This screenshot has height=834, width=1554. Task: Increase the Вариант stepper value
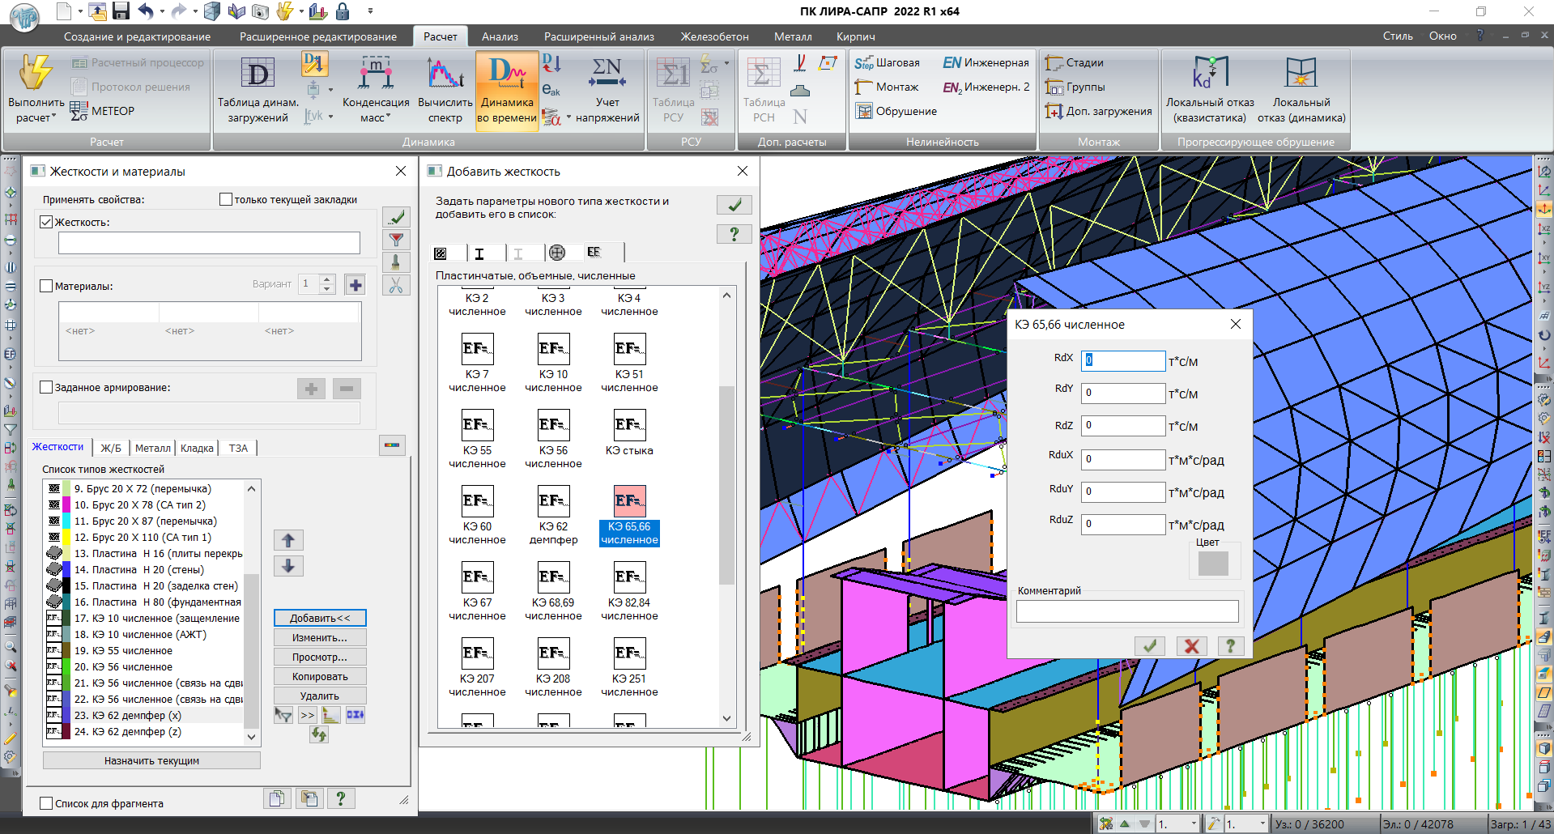(x=327, y=279)
